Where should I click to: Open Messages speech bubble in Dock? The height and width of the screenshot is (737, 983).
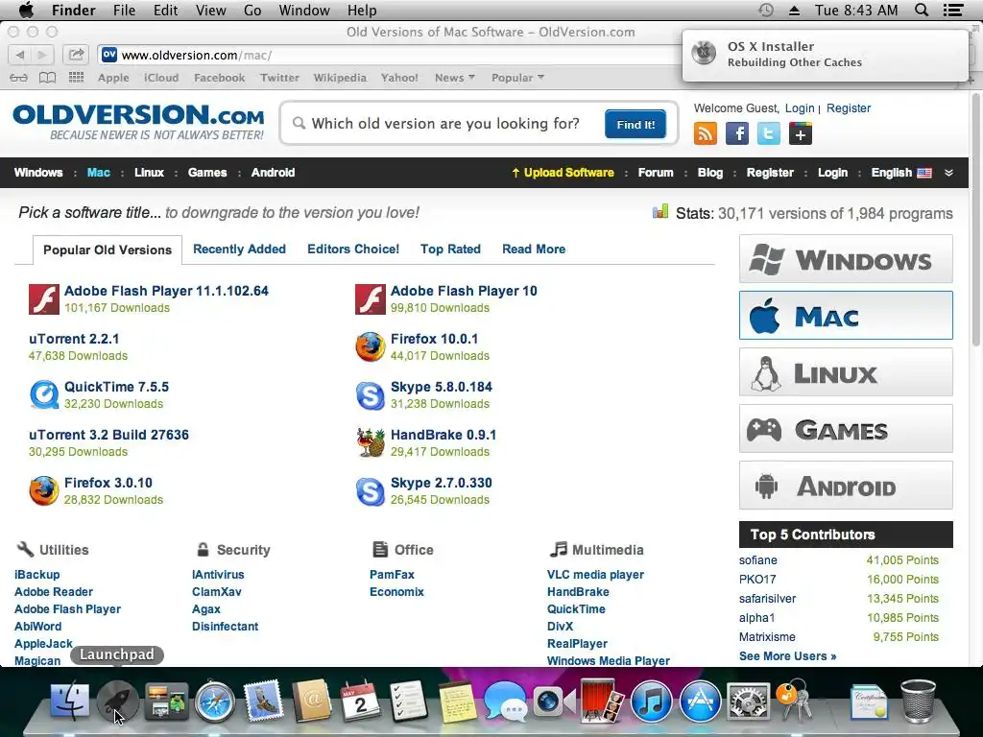pyautogui.click(x=505, y=701)
